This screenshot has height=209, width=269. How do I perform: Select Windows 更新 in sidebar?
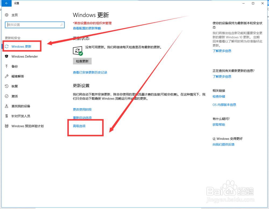(x=21, y=47)
